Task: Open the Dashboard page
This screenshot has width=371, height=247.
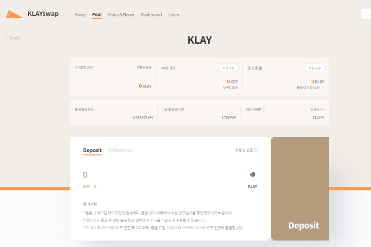Action: click(151, 15)
